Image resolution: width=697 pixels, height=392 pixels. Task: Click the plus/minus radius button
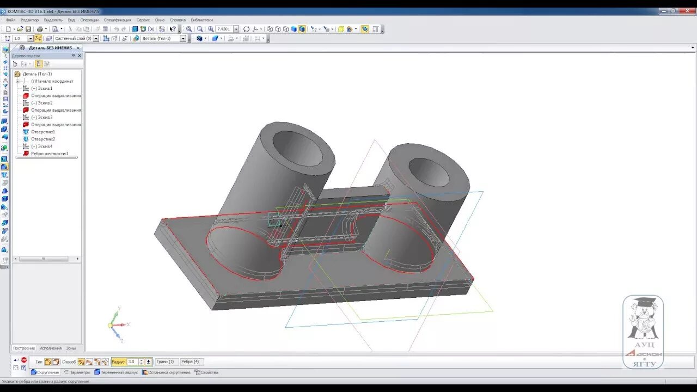(x=148, y=362)
